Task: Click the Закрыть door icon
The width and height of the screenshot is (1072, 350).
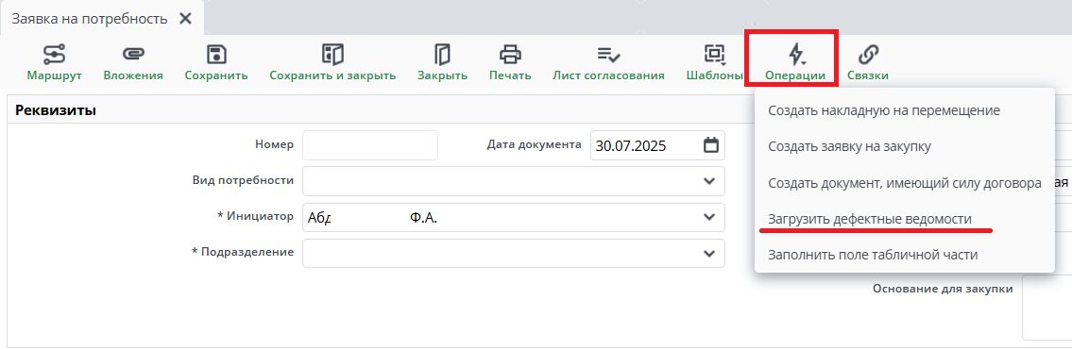Action: coord(442,54)
